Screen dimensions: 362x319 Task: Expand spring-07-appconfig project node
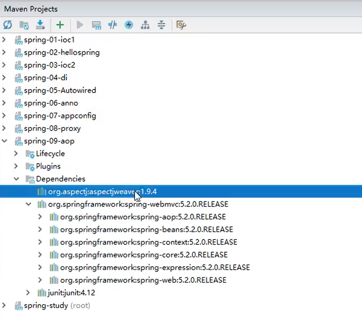pyautogui.click(x=4, y=116)
